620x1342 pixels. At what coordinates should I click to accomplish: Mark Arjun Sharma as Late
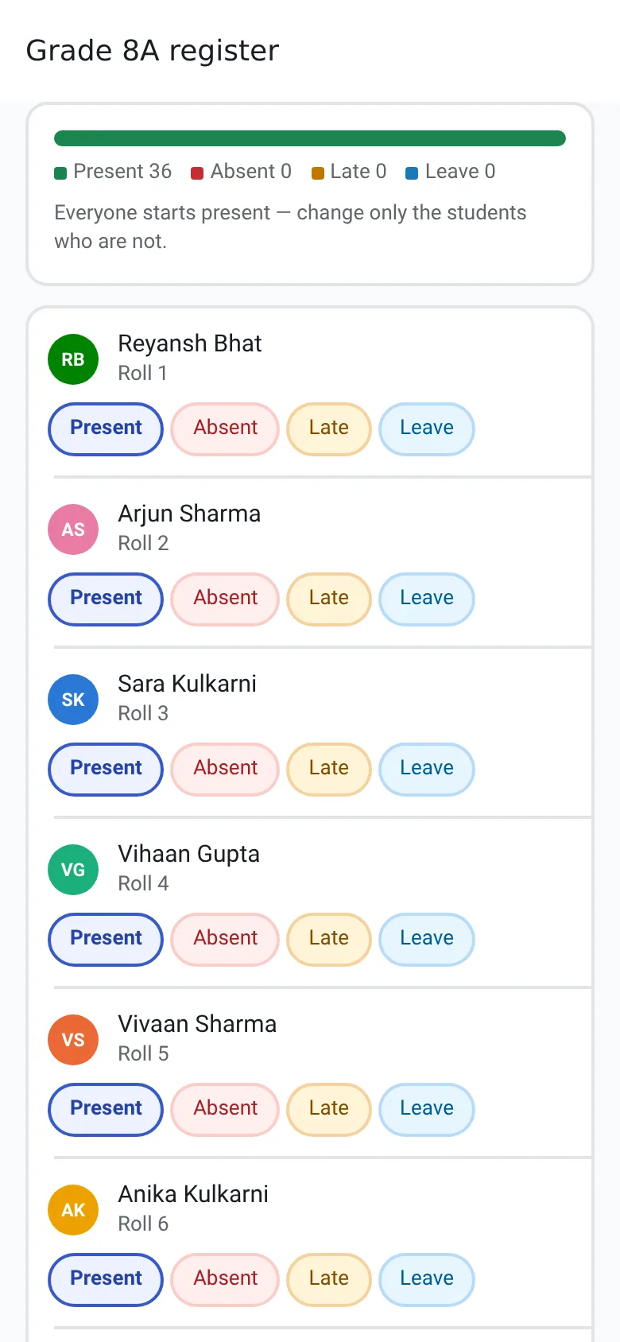point(329,599)
